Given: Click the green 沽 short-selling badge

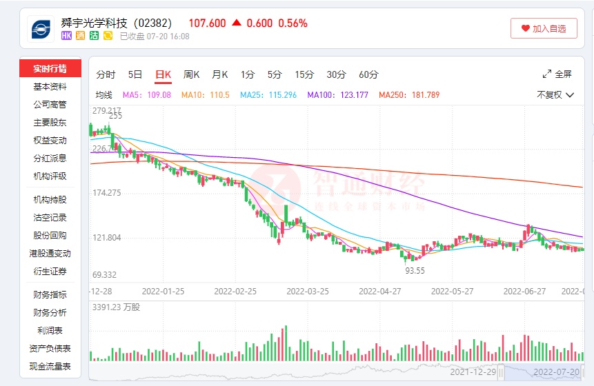Looking at the screenshot, I should [94, 36].
